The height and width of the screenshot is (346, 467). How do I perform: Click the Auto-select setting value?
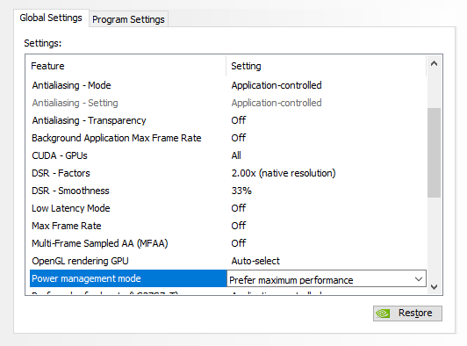pos(255,262)
